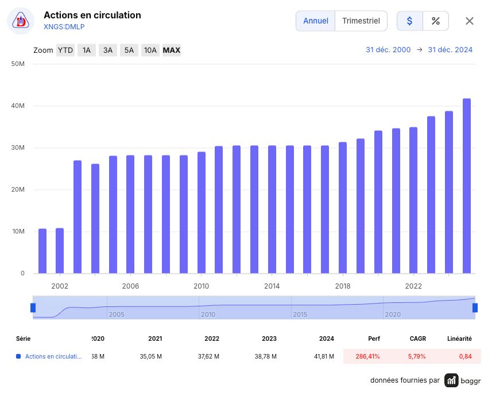Click the Actions en circulati... series label
The height and width of the screenshot is (393, 488).
tap(53, 356)
